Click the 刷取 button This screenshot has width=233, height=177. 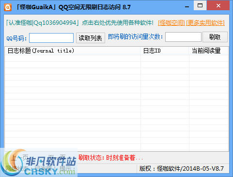tap(215, 37)
